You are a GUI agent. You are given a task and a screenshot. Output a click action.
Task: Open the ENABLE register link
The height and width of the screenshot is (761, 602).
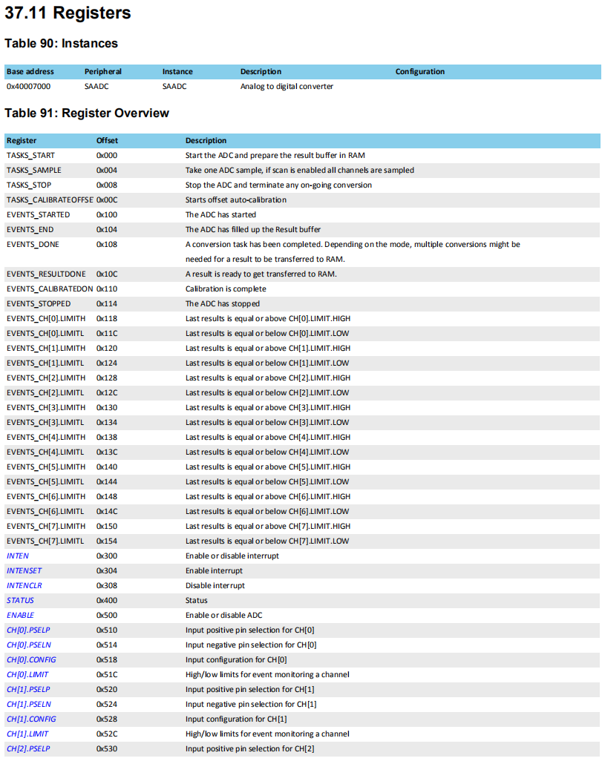click(20, 615)
